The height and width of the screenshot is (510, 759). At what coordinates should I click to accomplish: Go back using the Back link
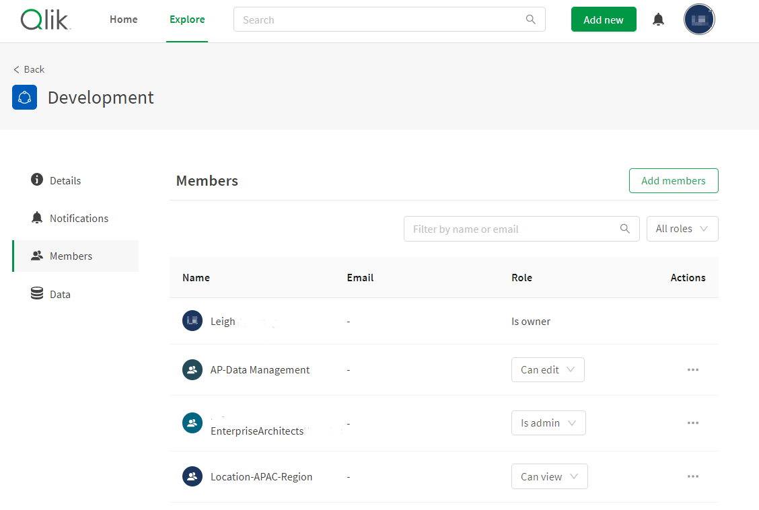pos(29,69)
